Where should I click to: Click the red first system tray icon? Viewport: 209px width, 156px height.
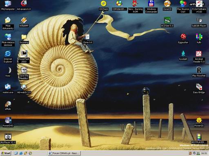click(x=191, y=153)
